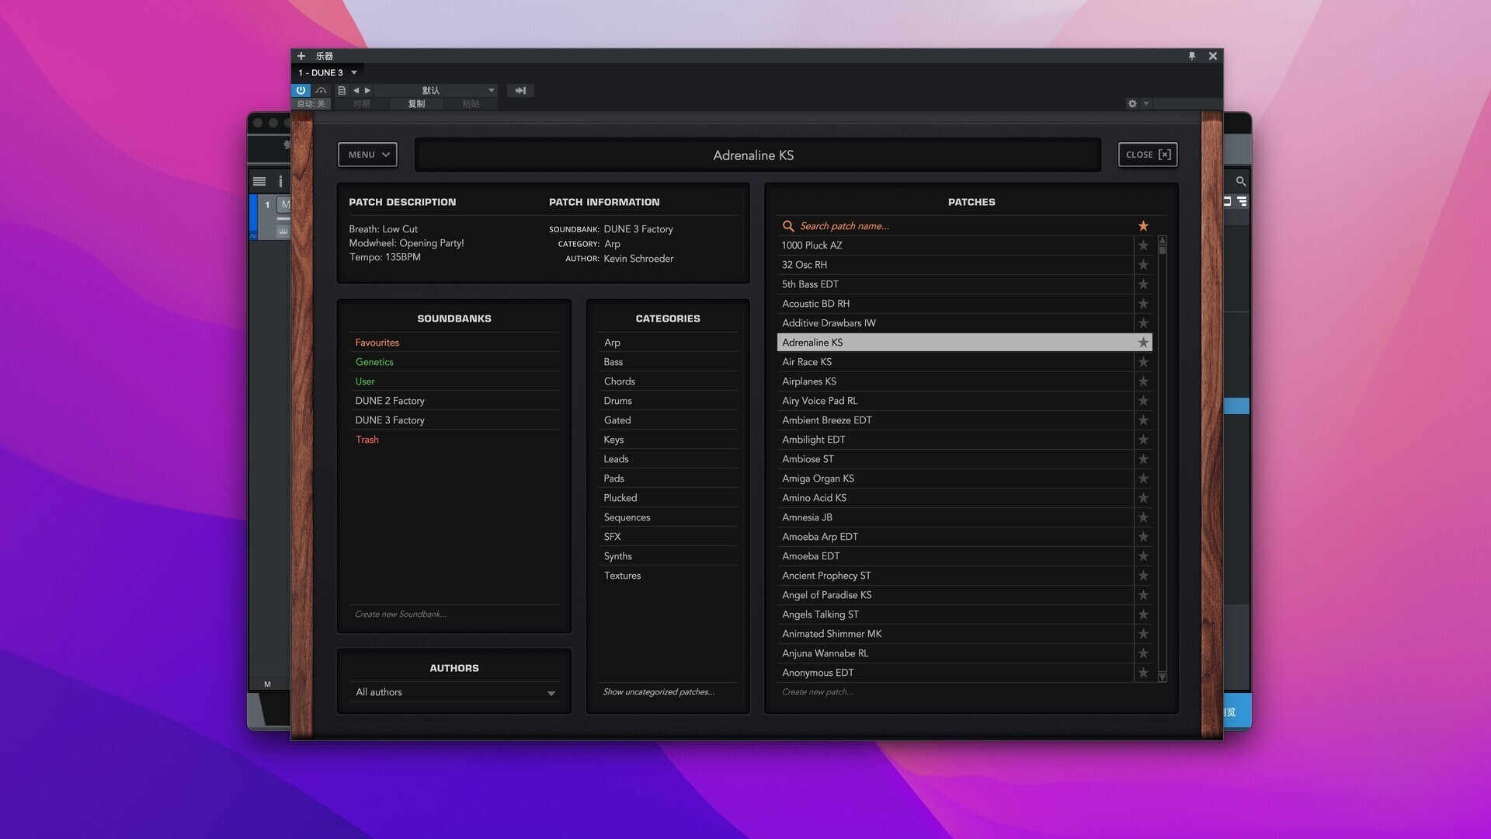Go to previous preset arrow
This screenshot has width=1491, height=839.
(356, 90)
